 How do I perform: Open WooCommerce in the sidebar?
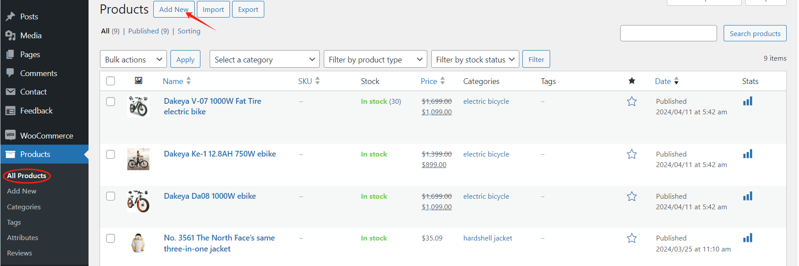point(46,135)
